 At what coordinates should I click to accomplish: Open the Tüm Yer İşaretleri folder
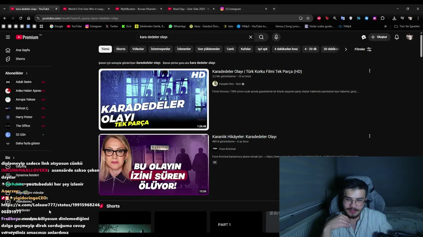pyautogui.click(x=407, y=26)
